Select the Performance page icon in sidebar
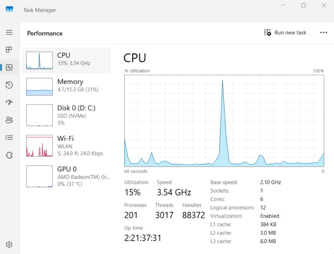Image resolution: width=334 pixels, height=254 pixels. [9, 67]
